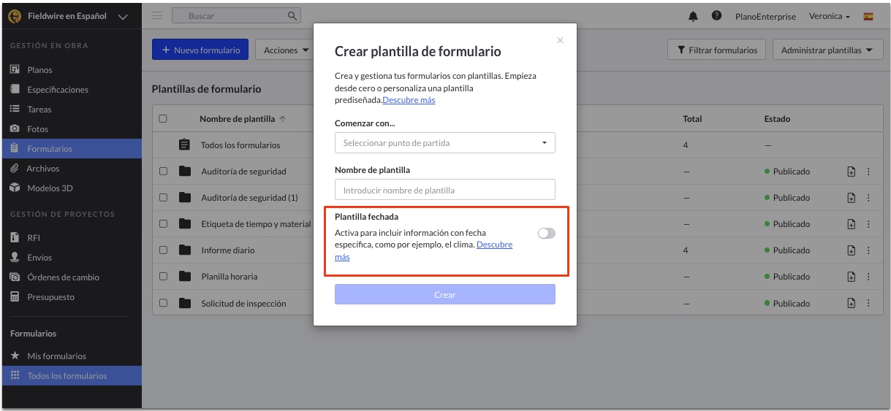Tick the select-all checkbox in table header
The width and height of the screenshot is (891, 411).
pos(164,119)
